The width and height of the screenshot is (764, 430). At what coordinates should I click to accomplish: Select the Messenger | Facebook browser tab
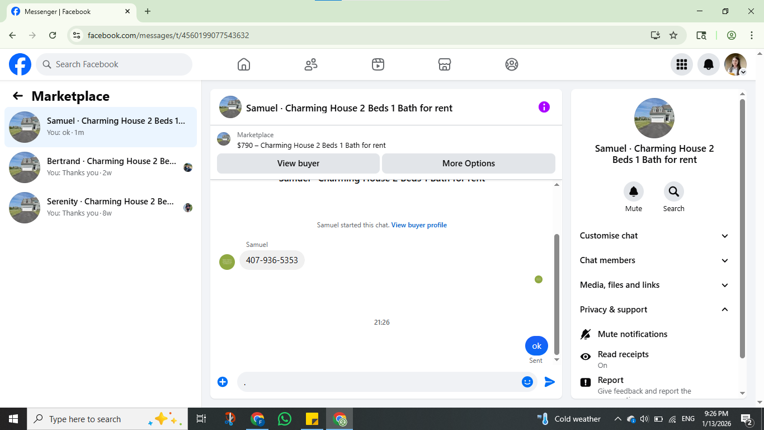point(72,12)
